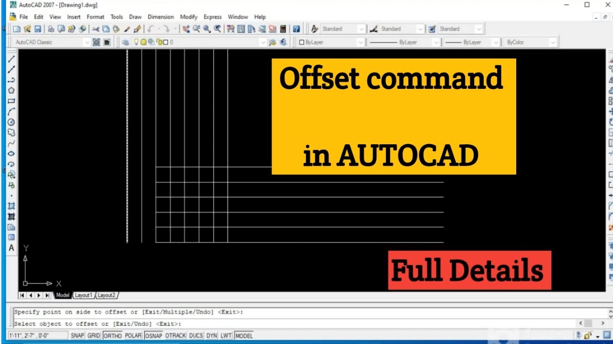
Task: Open the Dimension menu
Action: [x=160, y=17]
